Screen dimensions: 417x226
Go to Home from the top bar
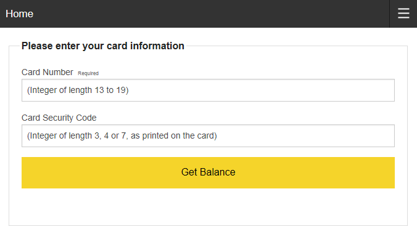(19, 14)
